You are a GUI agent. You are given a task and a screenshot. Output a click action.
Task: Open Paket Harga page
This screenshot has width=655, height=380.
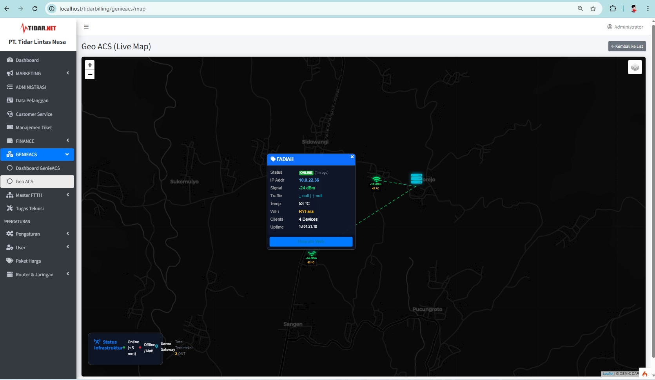[x=38, y=261]
